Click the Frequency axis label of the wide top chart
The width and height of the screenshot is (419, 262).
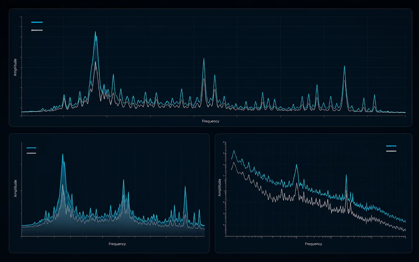[x=211, y=121]
